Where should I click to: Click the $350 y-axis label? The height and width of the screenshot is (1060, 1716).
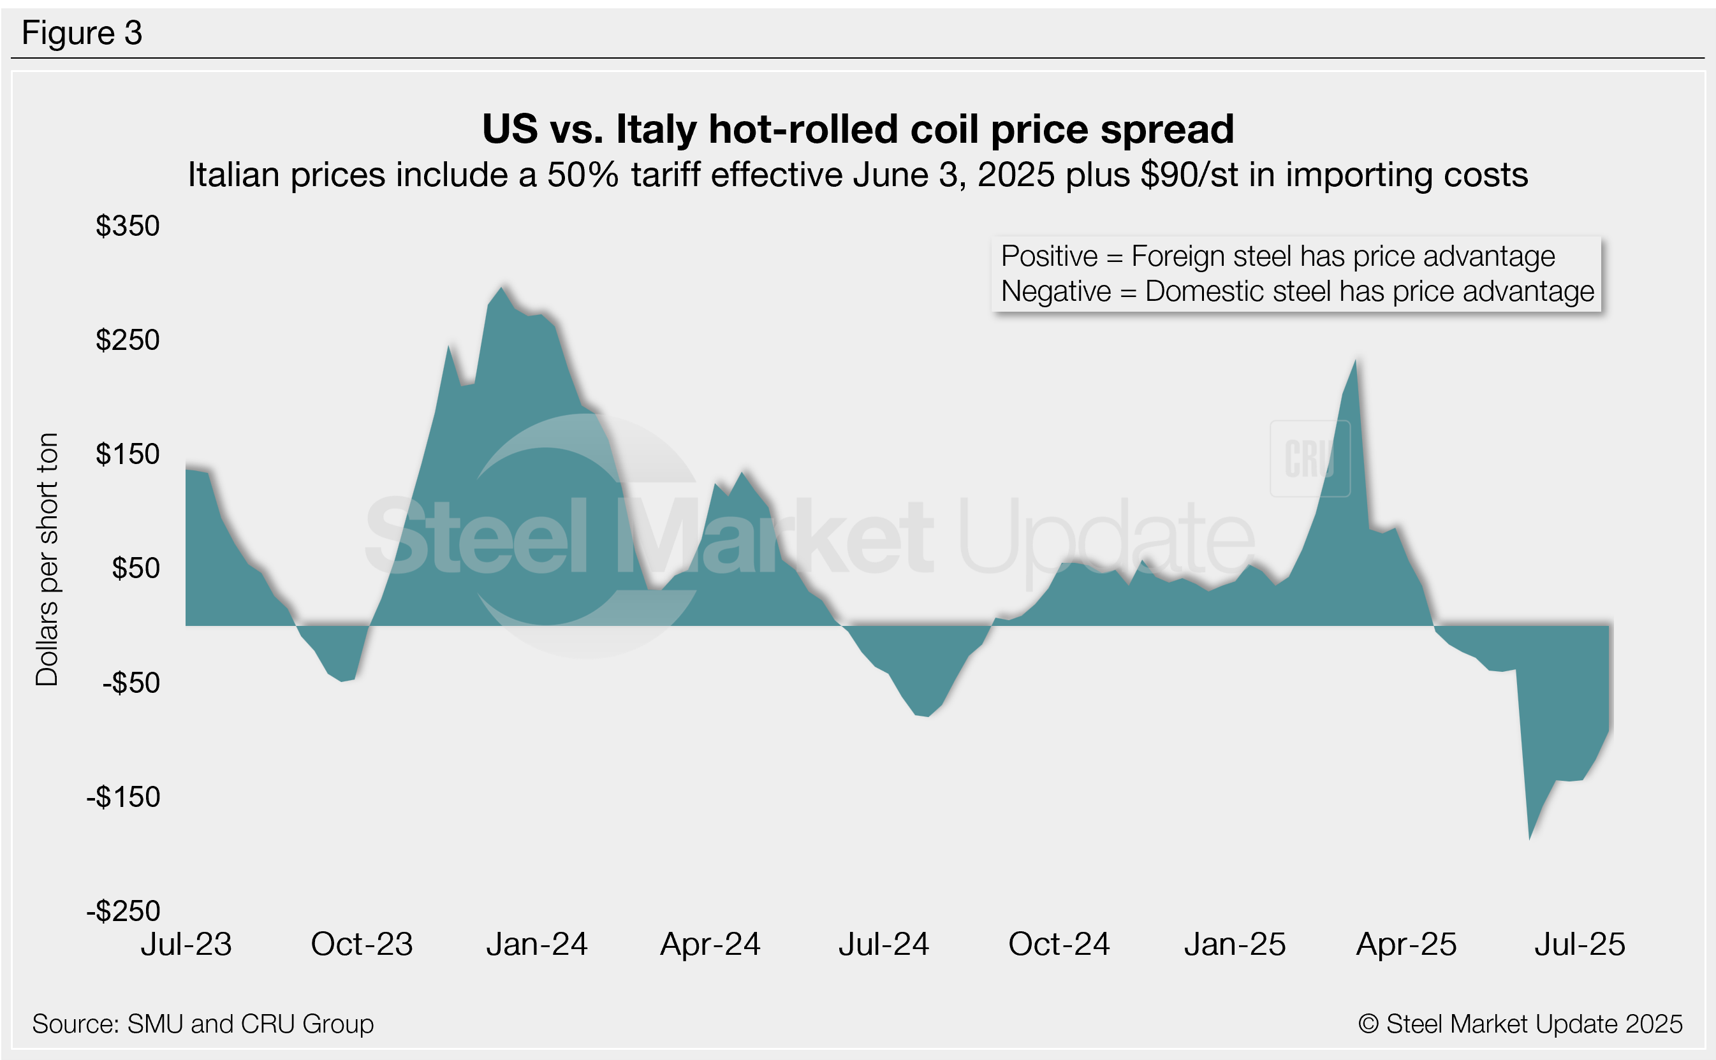coord(128,226)
